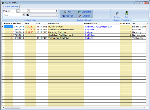
Task: Open the comparison operator dropdown
Action: pyautogui.click(x=28, y=11)
